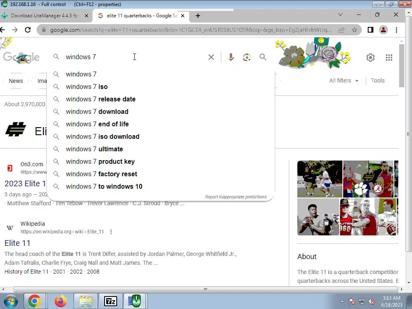Close the LiteManager download tab
Viewport: 412px width, 309px height.
pyautogui.click(x=87, y=16)
